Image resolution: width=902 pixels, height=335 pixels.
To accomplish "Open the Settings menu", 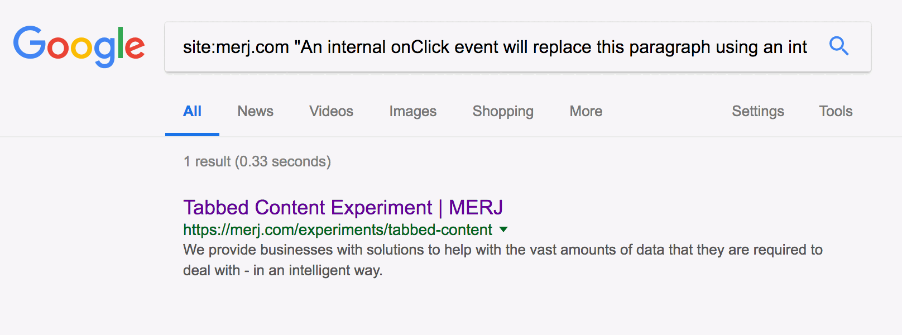I will [x=757, y=111].
